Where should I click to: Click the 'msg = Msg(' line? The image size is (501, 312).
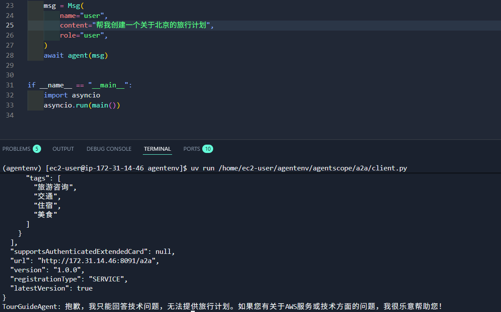tap(64, 6)
